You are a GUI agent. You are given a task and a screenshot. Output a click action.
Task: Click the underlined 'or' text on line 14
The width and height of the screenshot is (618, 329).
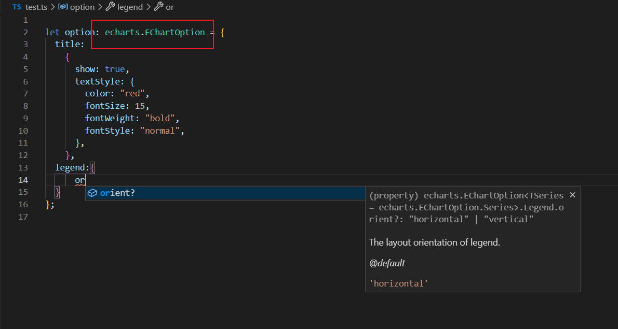[x=79, y=180]
